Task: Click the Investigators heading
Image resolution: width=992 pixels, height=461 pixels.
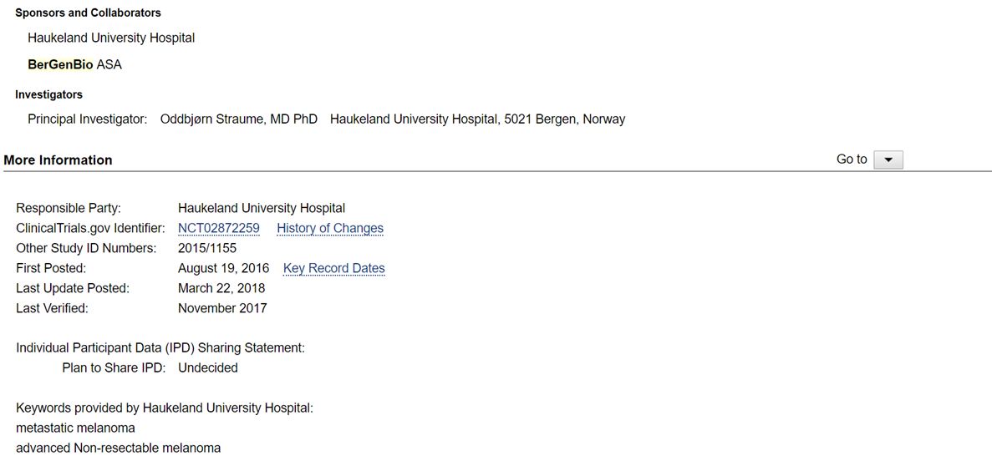Action: (48, 95)
